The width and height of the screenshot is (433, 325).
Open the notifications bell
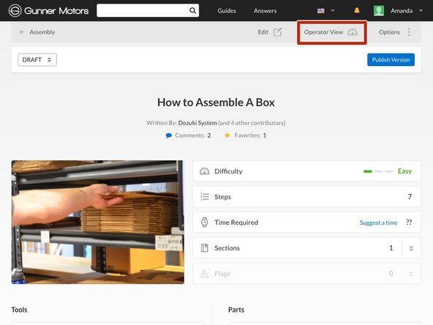(x=357, y=10)
